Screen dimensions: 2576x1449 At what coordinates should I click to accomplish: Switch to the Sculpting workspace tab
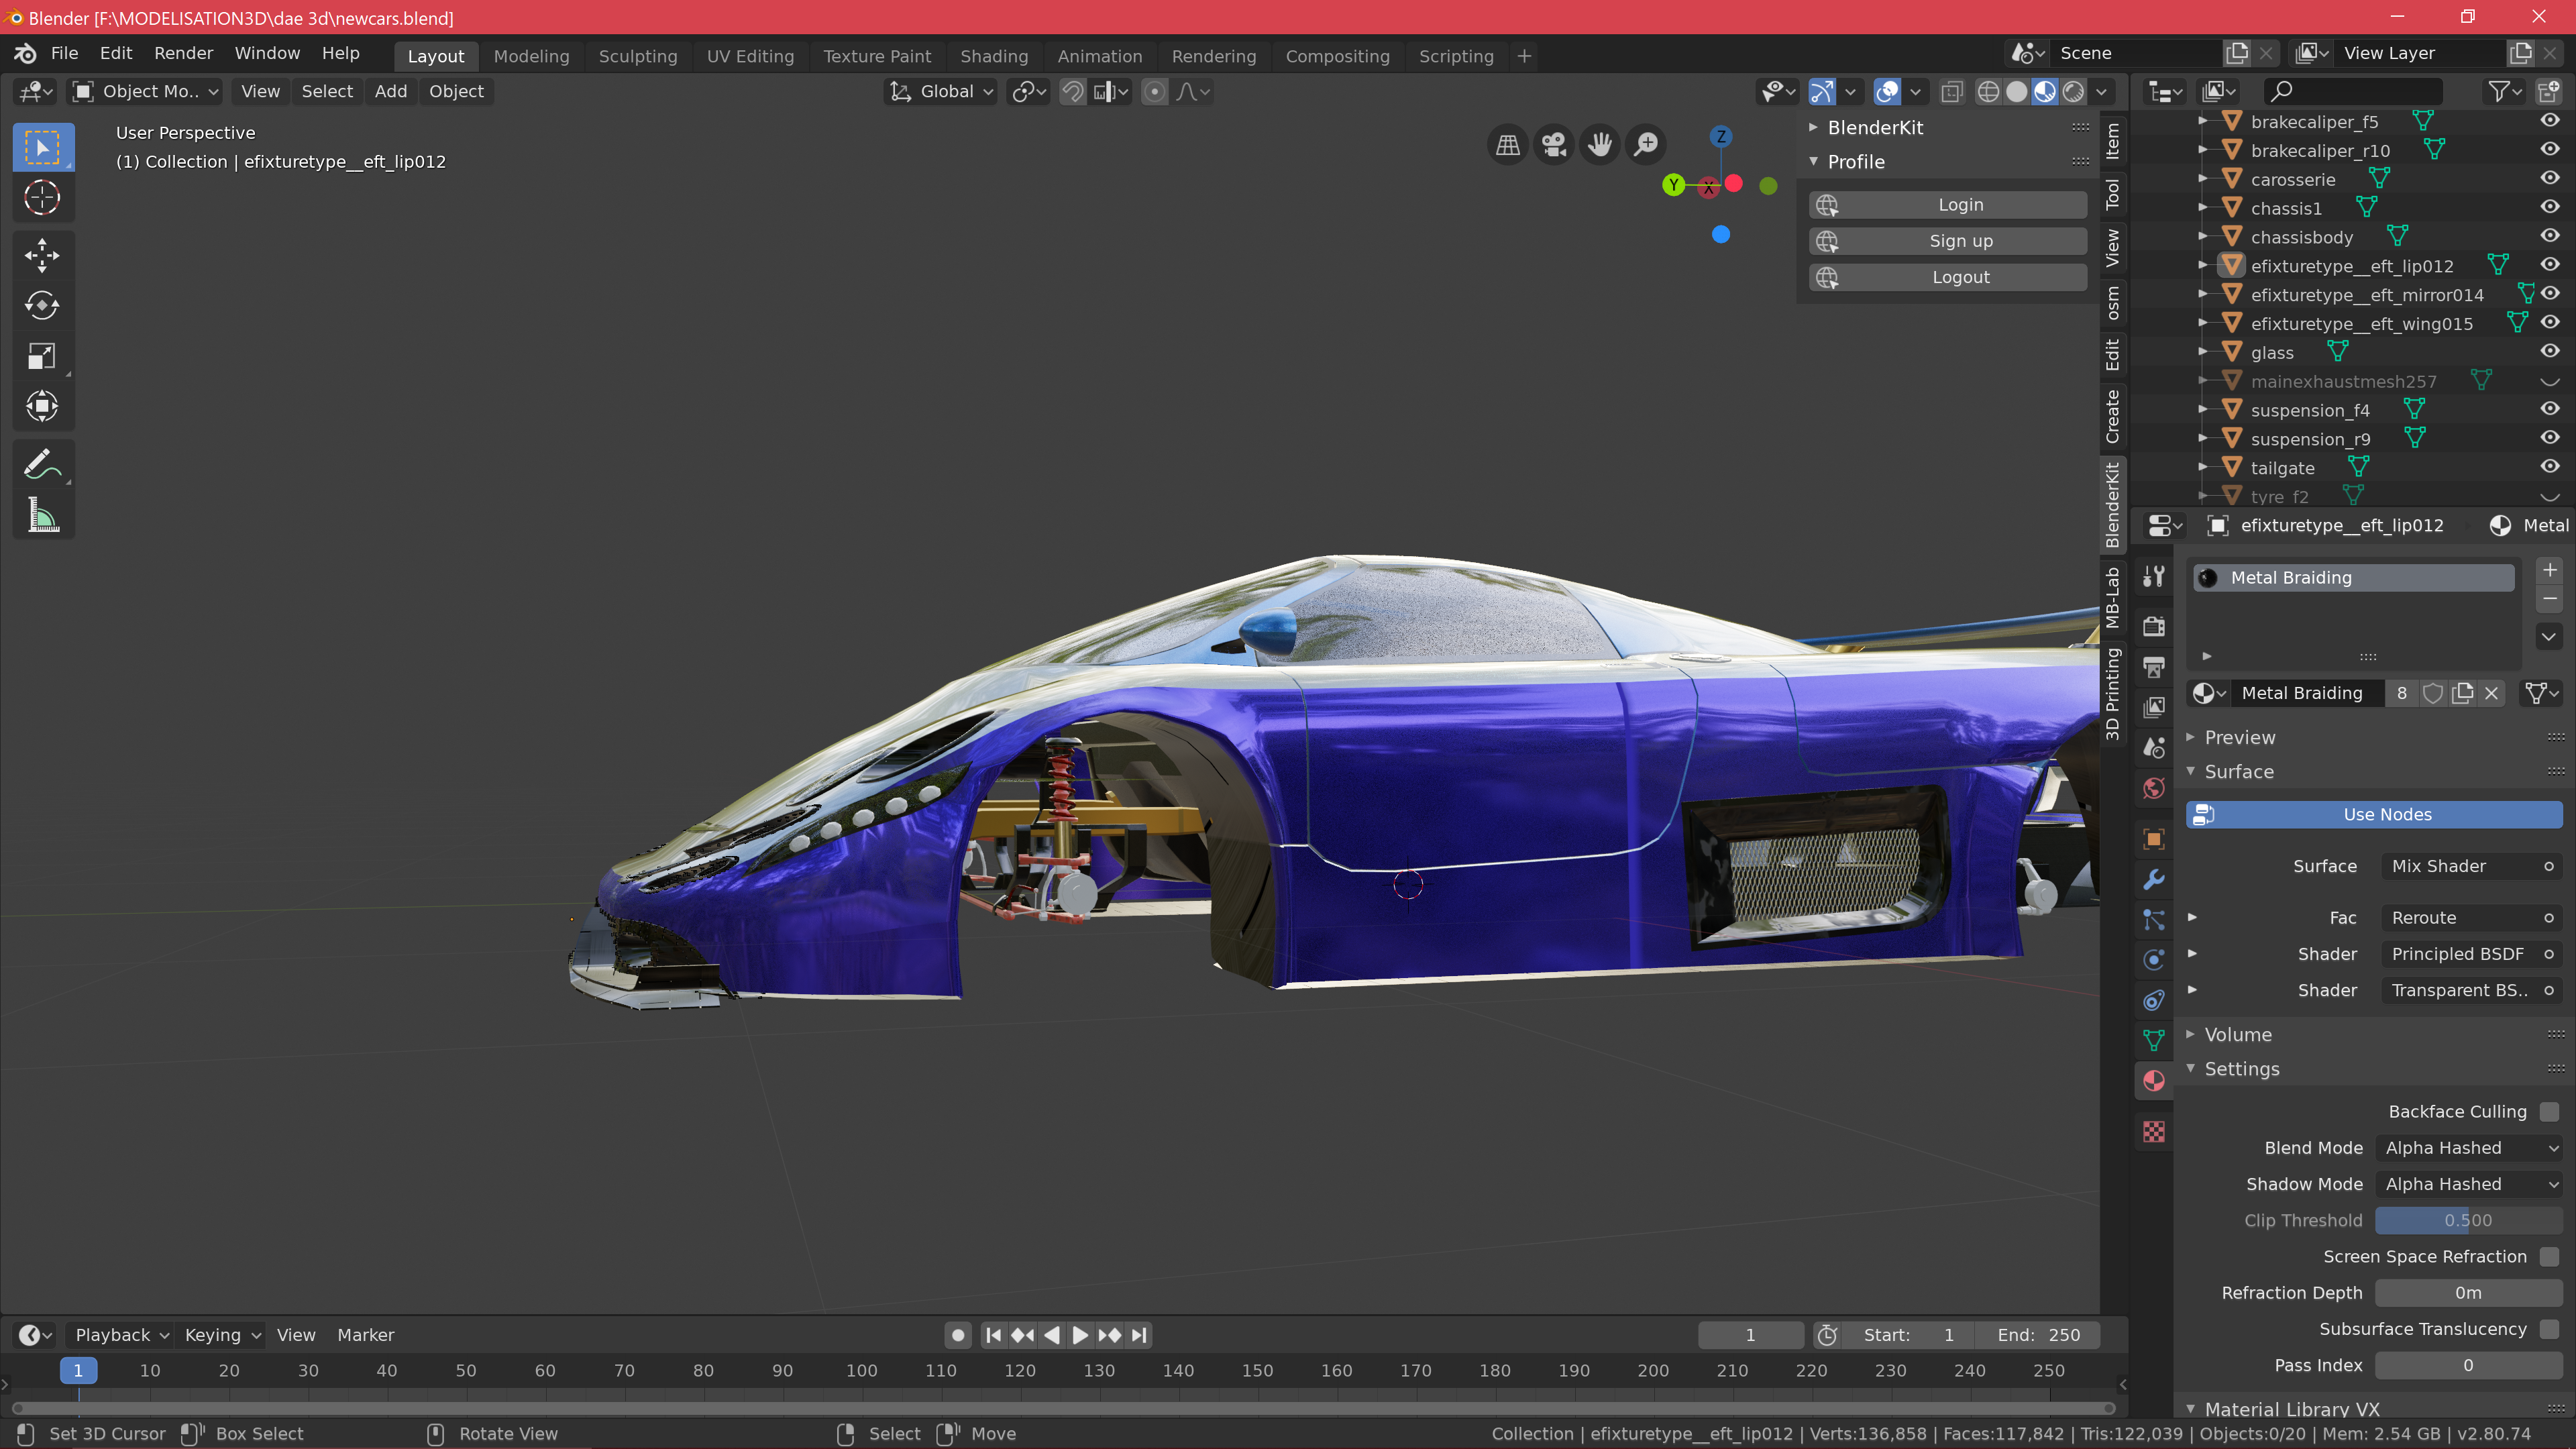(x=638, y=56)
